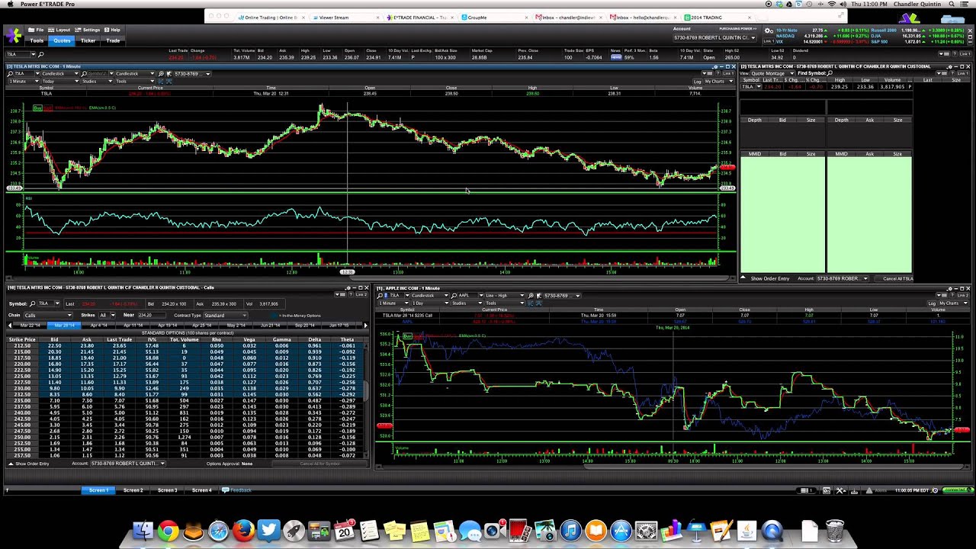The width and height of the screenshot is (976, 549).
Task: Open the 1 Minute interval dropdown in Tesla chart
Action: [24, 82]
